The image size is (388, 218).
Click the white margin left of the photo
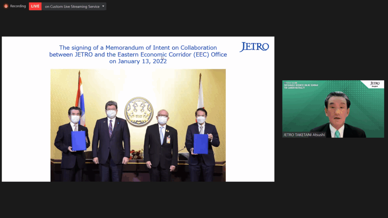click(26, 125)
